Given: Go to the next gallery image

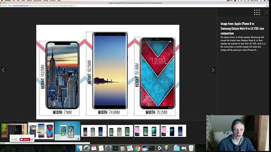Looking at the screenshot, I should coord(213,70).
